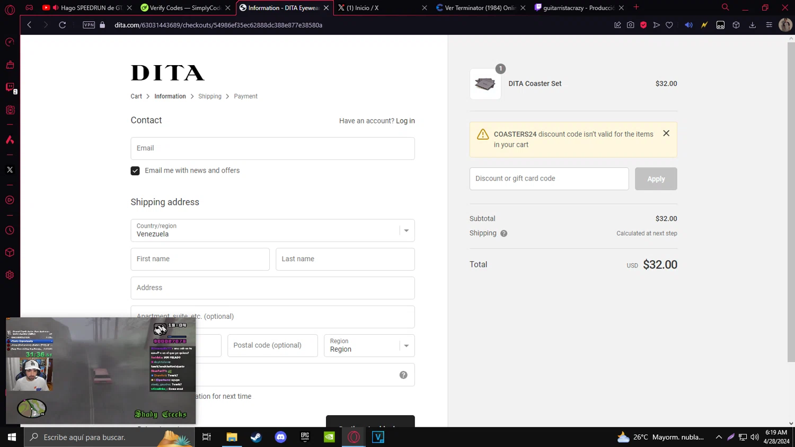Open the toolbar extensions cube icon

pos(736,25)
